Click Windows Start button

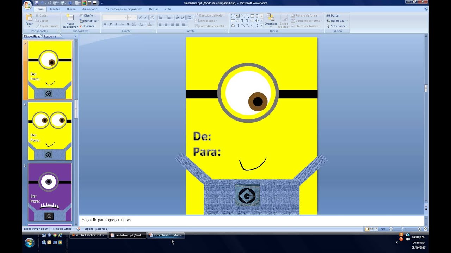30,242
